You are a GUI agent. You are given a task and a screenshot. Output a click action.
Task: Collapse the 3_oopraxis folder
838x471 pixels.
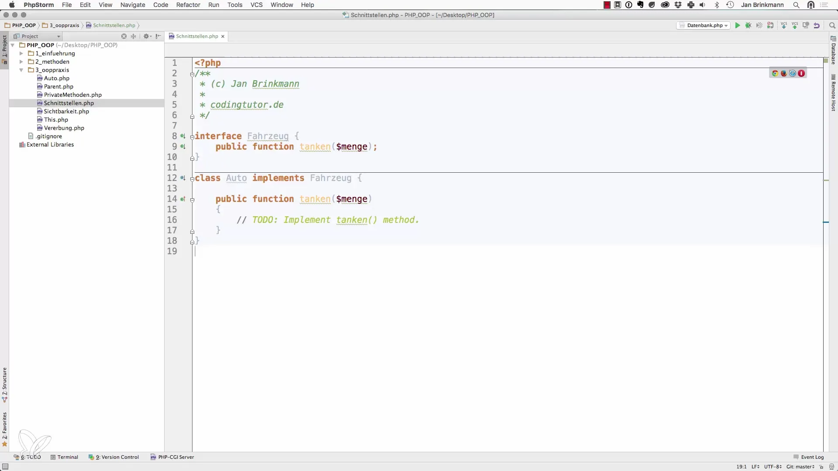point(21,70)
